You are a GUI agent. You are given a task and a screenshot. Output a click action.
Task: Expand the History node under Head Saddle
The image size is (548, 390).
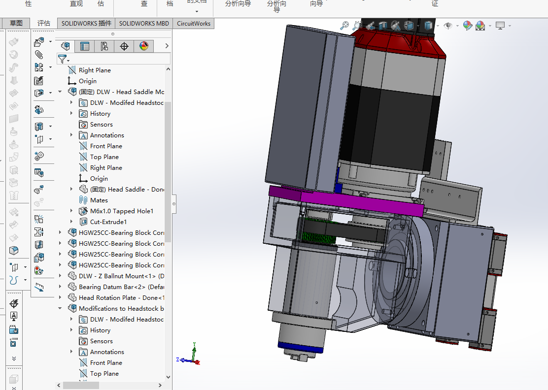(x=71, y=113)
